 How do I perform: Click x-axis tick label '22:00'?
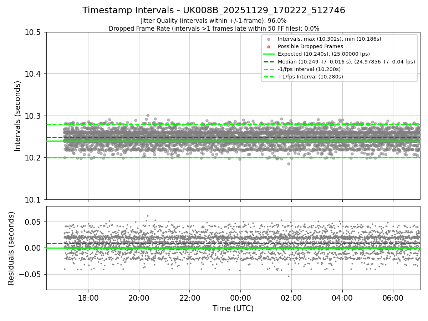pyautogui.click(x=190, y=297)
